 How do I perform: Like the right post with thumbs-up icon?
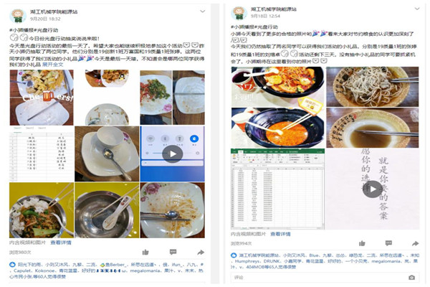[362, 243]
